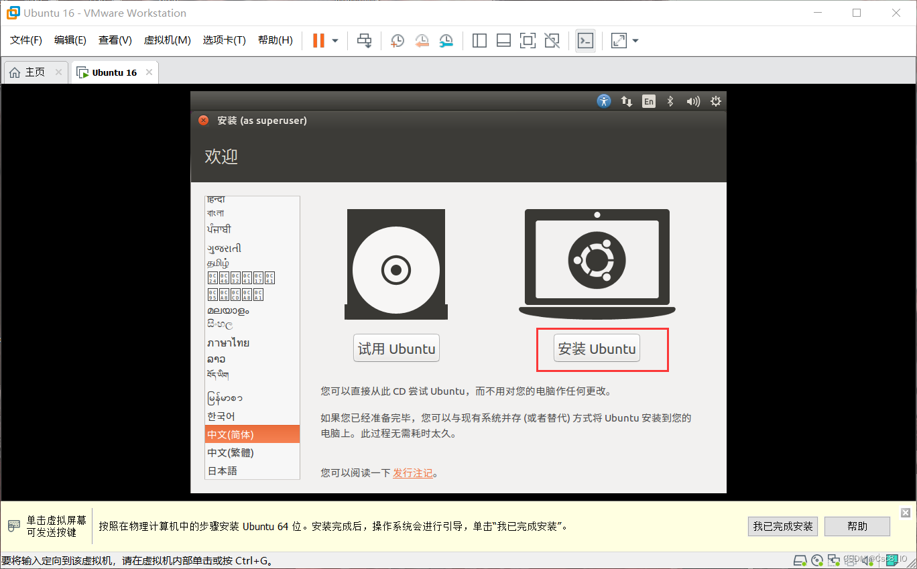Revert to snapshot using the orange-arrow clock icon

coord(422,41)
